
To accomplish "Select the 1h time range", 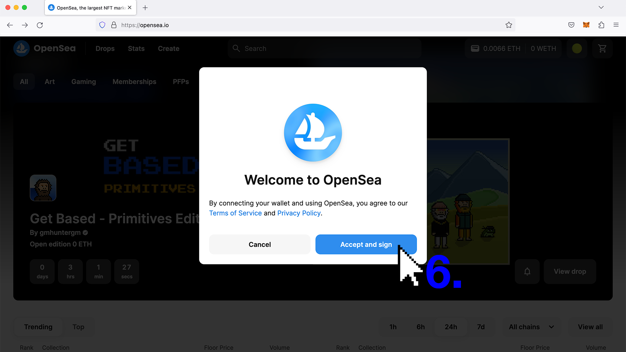I will pyautogui.click(x=393, y=327).
